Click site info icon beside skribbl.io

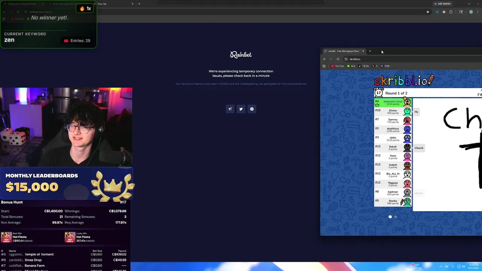346,59
